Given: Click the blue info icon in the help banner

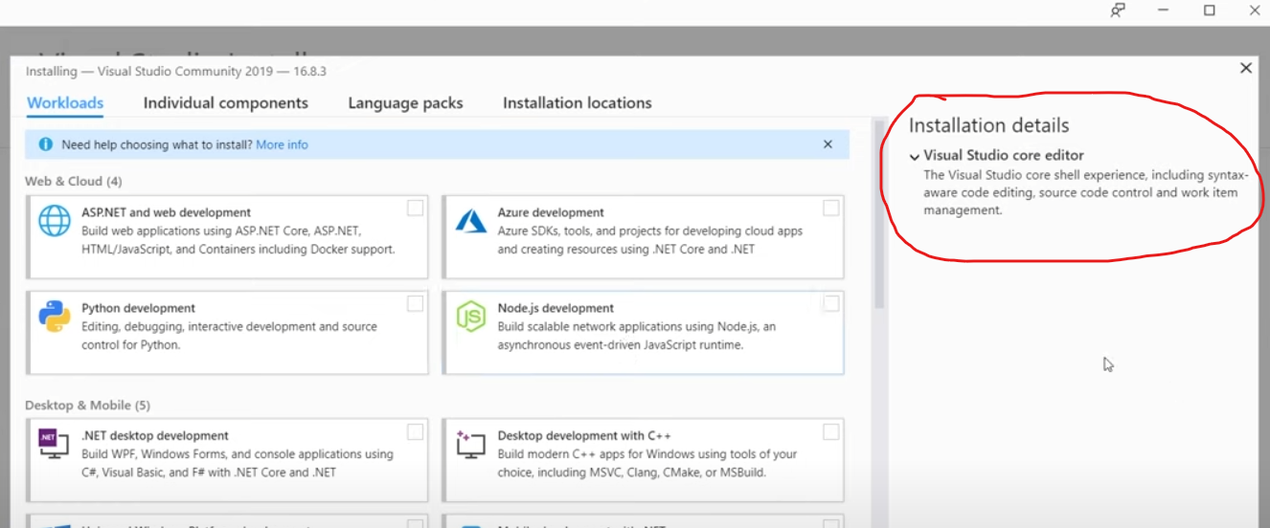Looking at the screenshot, I should pyautogui.click(x=45, y=144).
